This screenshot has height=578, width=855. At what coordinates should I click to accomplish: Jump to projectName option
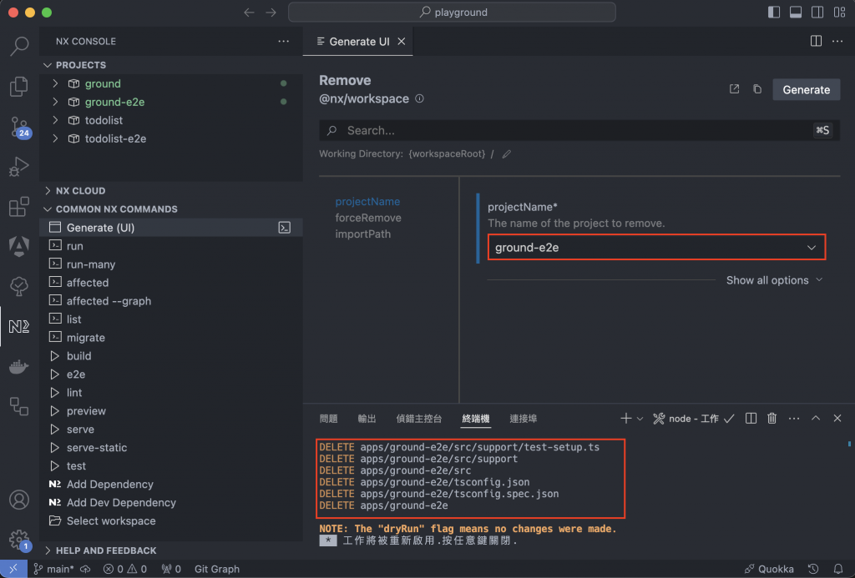(367, 202)
